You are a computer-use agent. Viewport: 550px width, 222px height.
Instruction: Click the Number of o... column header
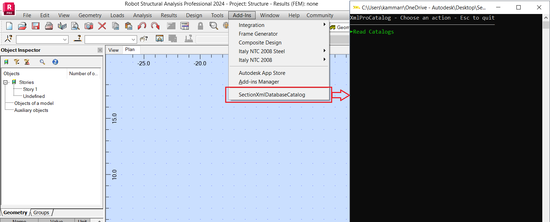coord(84,73)
